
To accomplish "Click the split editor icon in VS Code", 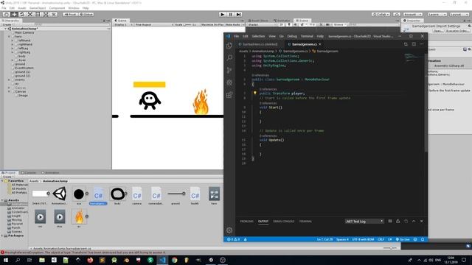I will point(414,44).
